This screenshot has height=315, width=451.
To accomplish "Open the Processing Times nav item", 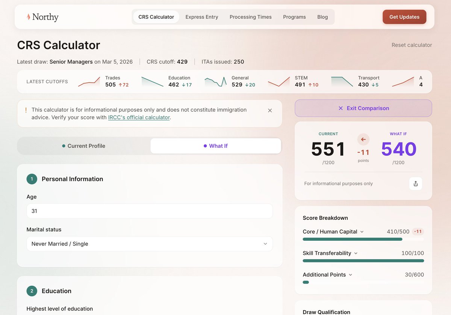I will [251, 17].
